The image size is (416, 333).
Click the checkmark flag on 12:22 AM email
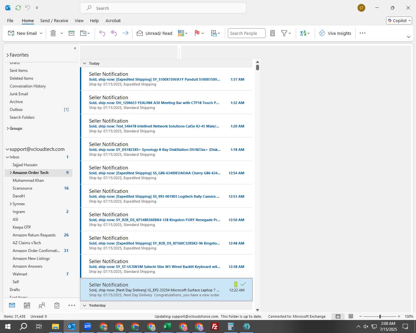pyautogui.click(x=243, y=284)
